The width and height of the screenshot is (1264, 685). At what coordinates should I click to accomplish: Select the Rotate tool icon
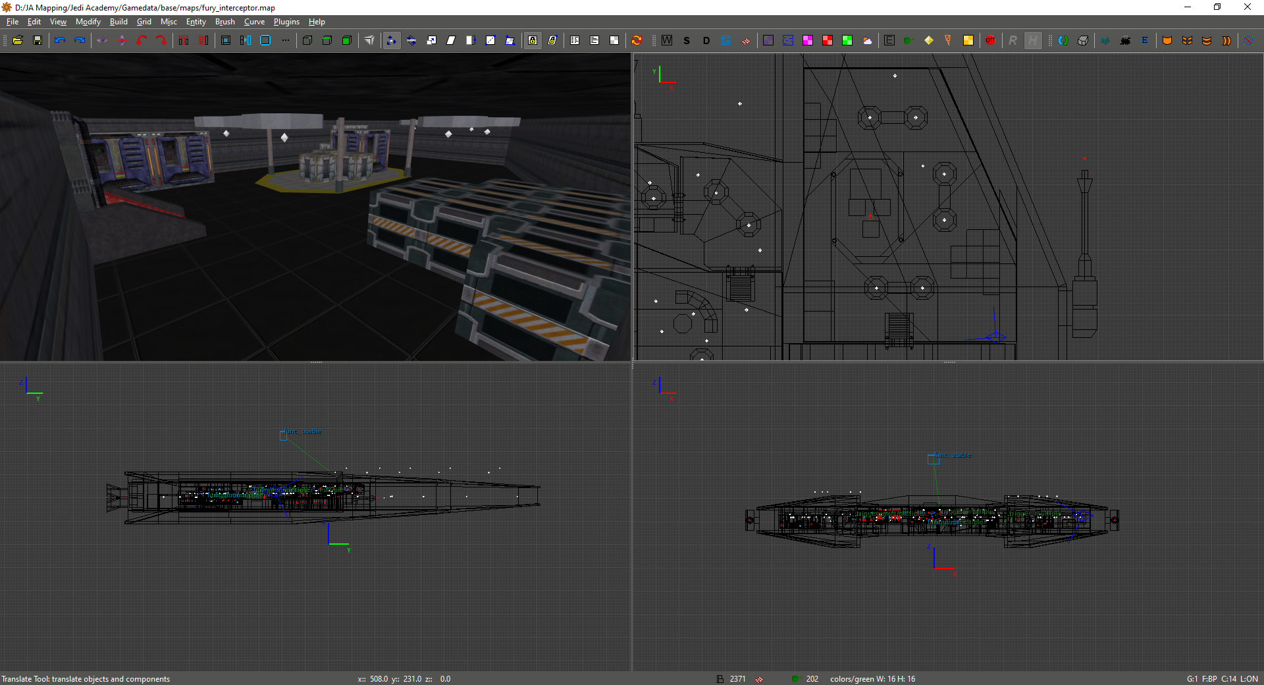pos(411,40)
